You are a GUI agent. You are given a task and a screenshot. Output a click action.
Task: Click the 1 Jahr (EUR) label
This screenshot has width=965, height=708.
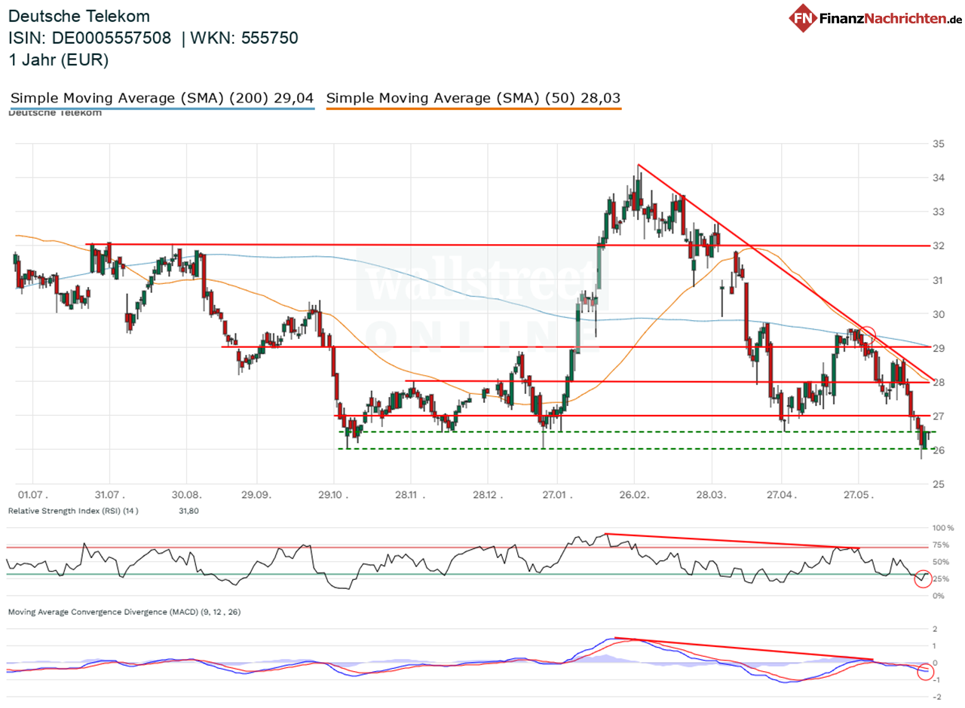point(59,61)
